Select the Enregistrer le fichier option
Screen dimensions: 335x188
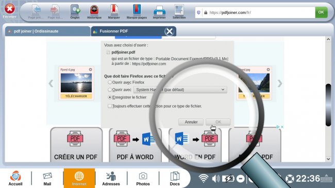click(x=110, y=97)
